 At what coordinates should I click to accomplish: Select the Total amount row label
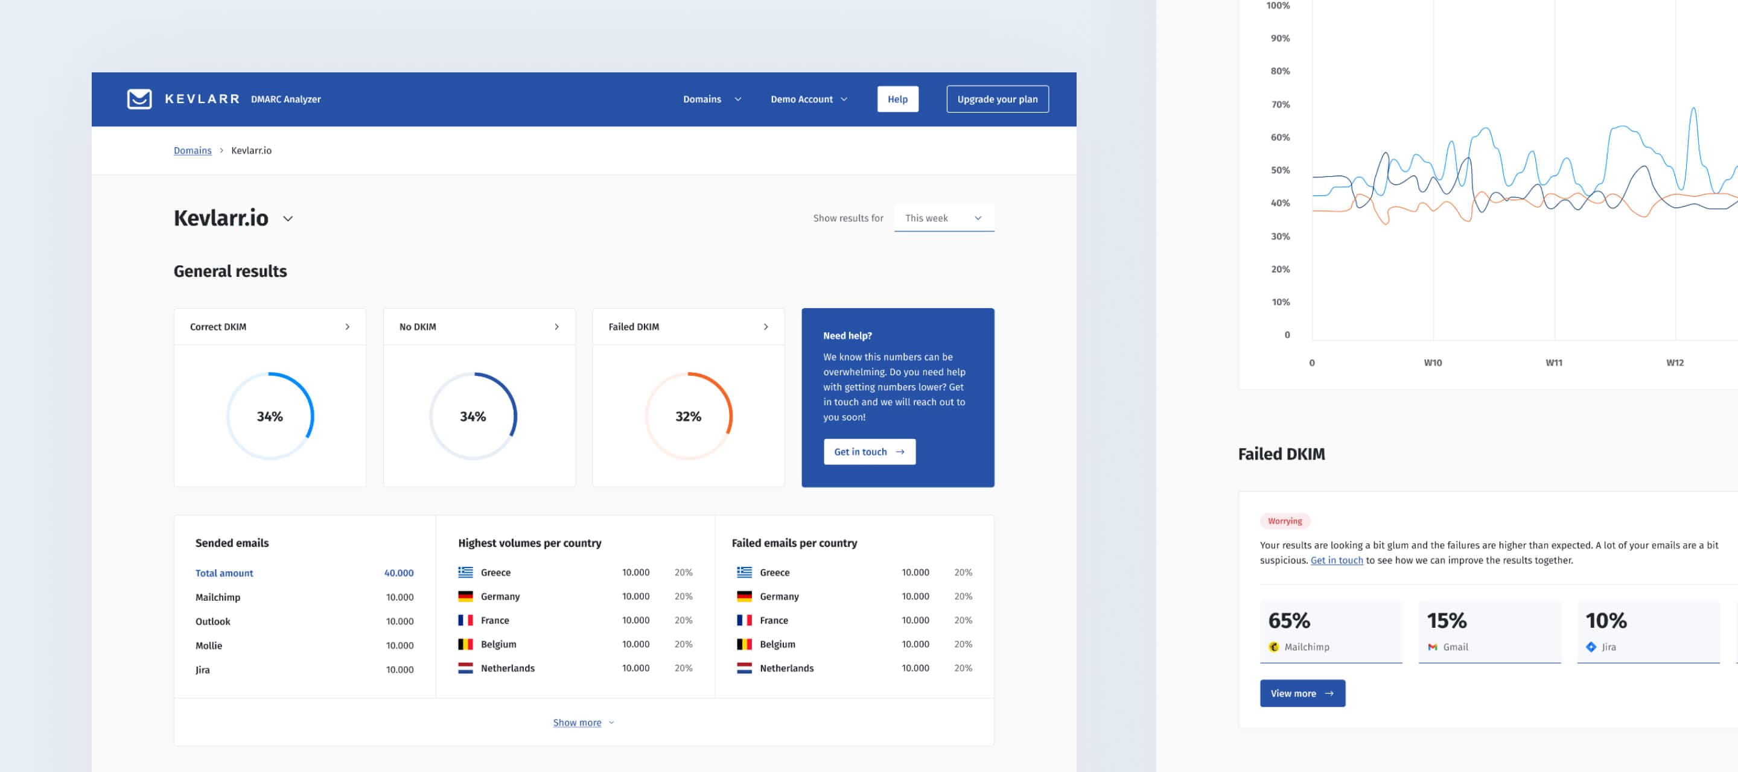[224, 573]
